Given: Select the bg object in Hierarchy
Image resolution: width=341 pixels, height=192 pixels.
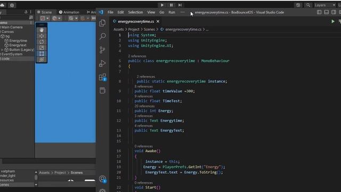Looking at the screenshot, I should [x=7, y=36].
